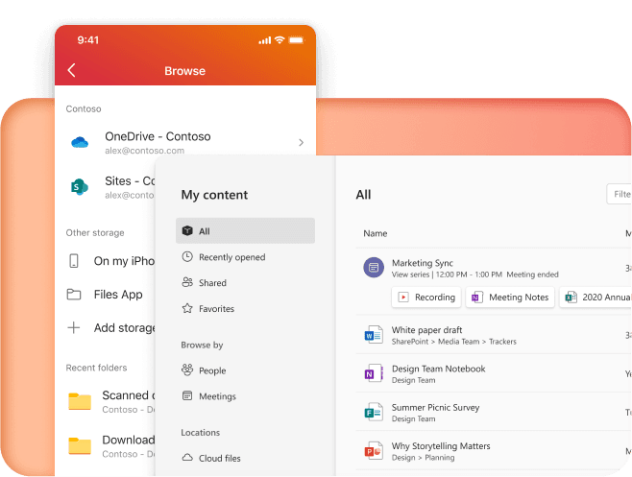
Task: Open Why Storytelling Matters PowerPoint file
Action: click(374, 451)
